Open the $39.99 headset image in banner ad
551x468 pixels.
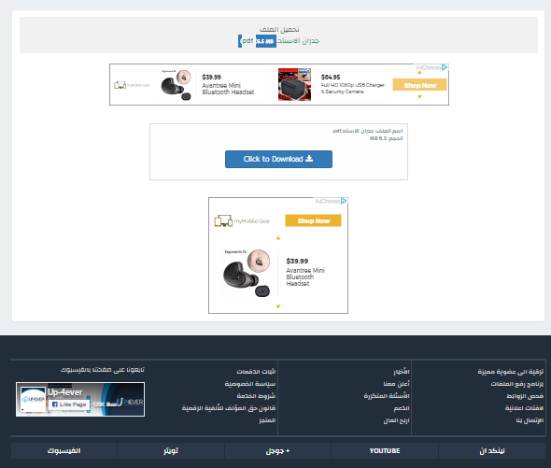[x=177, y=85]
